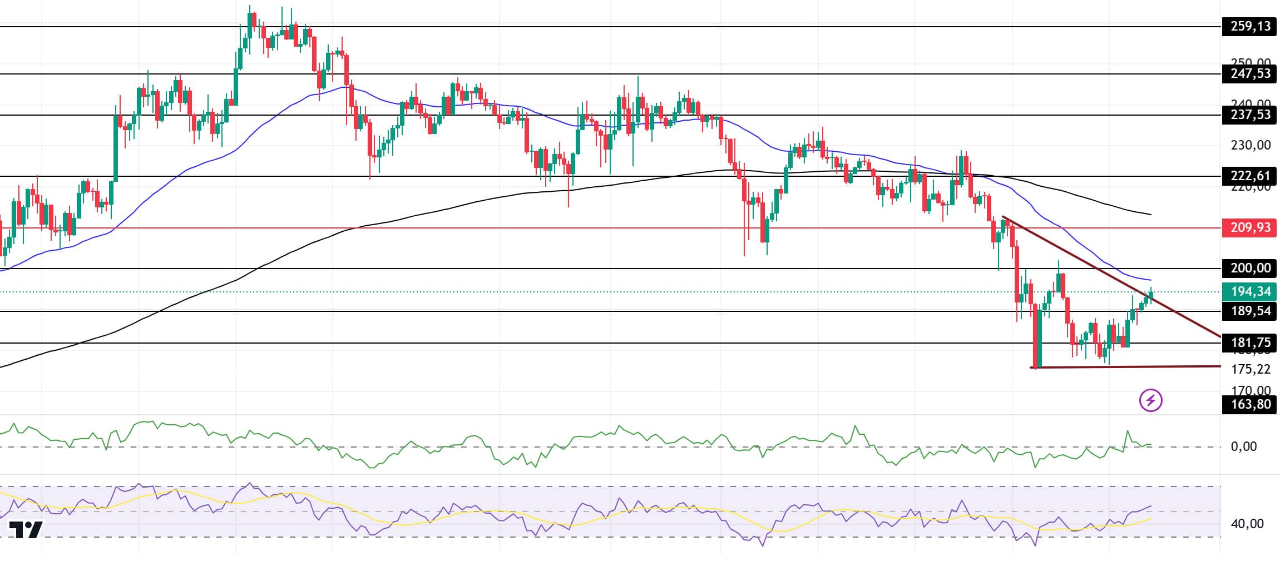Select the 247,53 price level label
This screenshot has width=1280, height=561.
click(1249, 74)
